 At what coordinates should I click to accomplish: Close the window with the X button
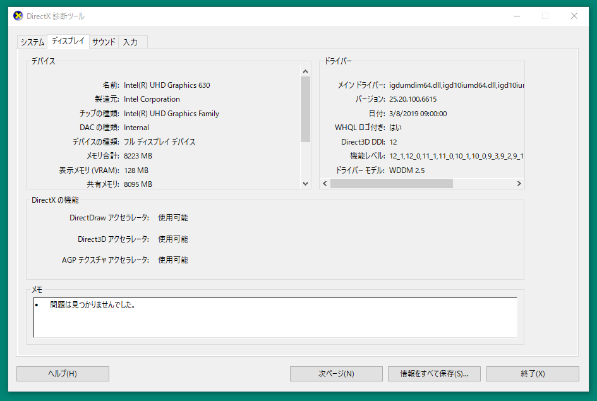574,16
